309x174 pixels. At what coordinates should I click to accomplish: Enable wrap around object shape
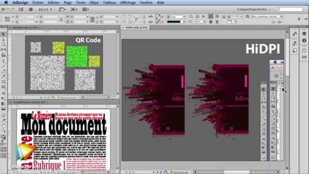[x=211, y=22]
